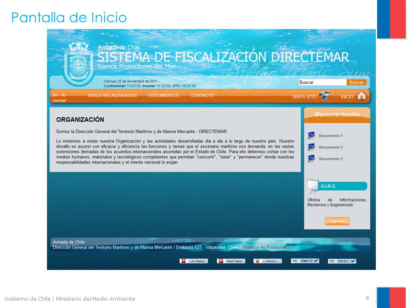
Task: Open the CONTACTO menu item
Action: (x=202, y=95)
